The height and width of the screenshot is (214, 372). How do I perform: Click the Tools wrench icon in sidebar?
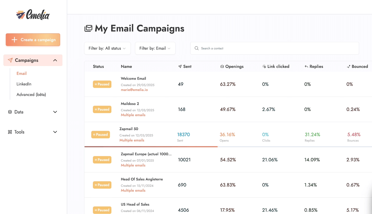point(10,132)
